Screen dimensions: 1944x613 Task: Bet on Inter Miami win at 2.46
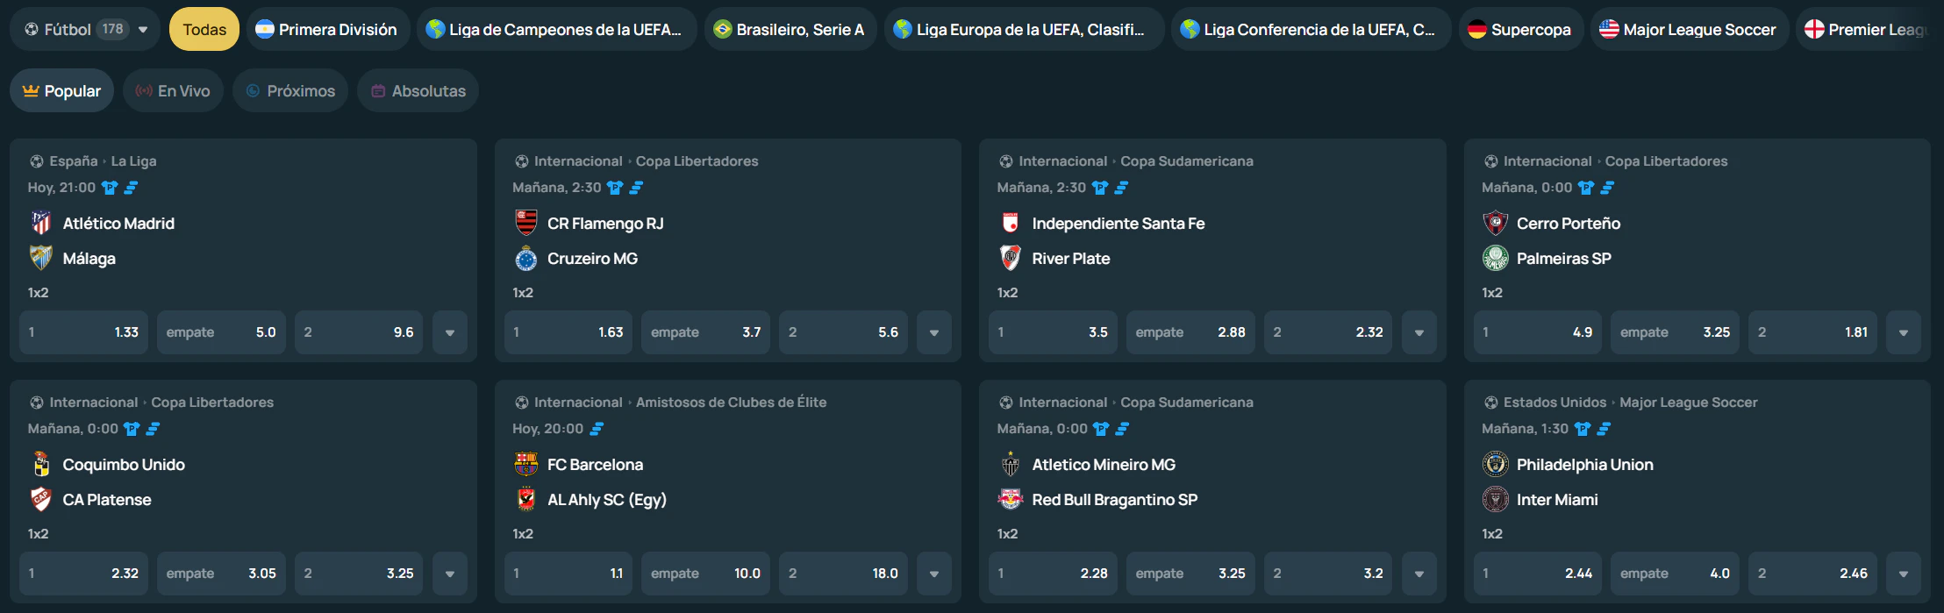coord(1812,574)
